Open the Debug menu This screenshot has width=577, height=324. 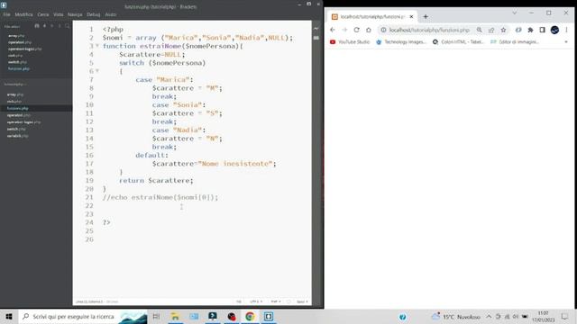[94, 14]
